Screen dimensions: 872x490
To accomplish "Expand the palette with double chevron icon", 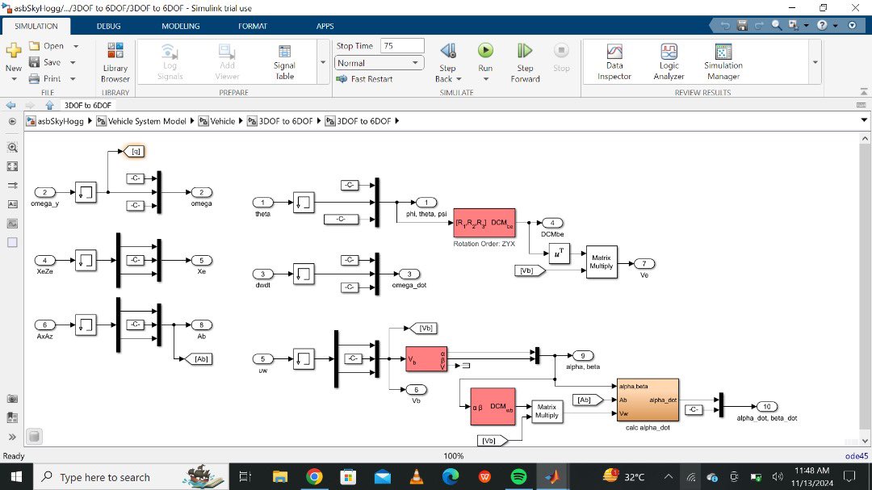I will 12,438.
